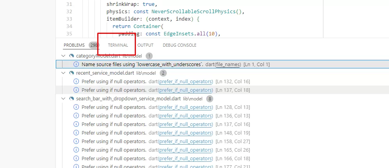Open the TERMINAL panel tab
This screenshot has height=168, width=389.
coord(118,45)
